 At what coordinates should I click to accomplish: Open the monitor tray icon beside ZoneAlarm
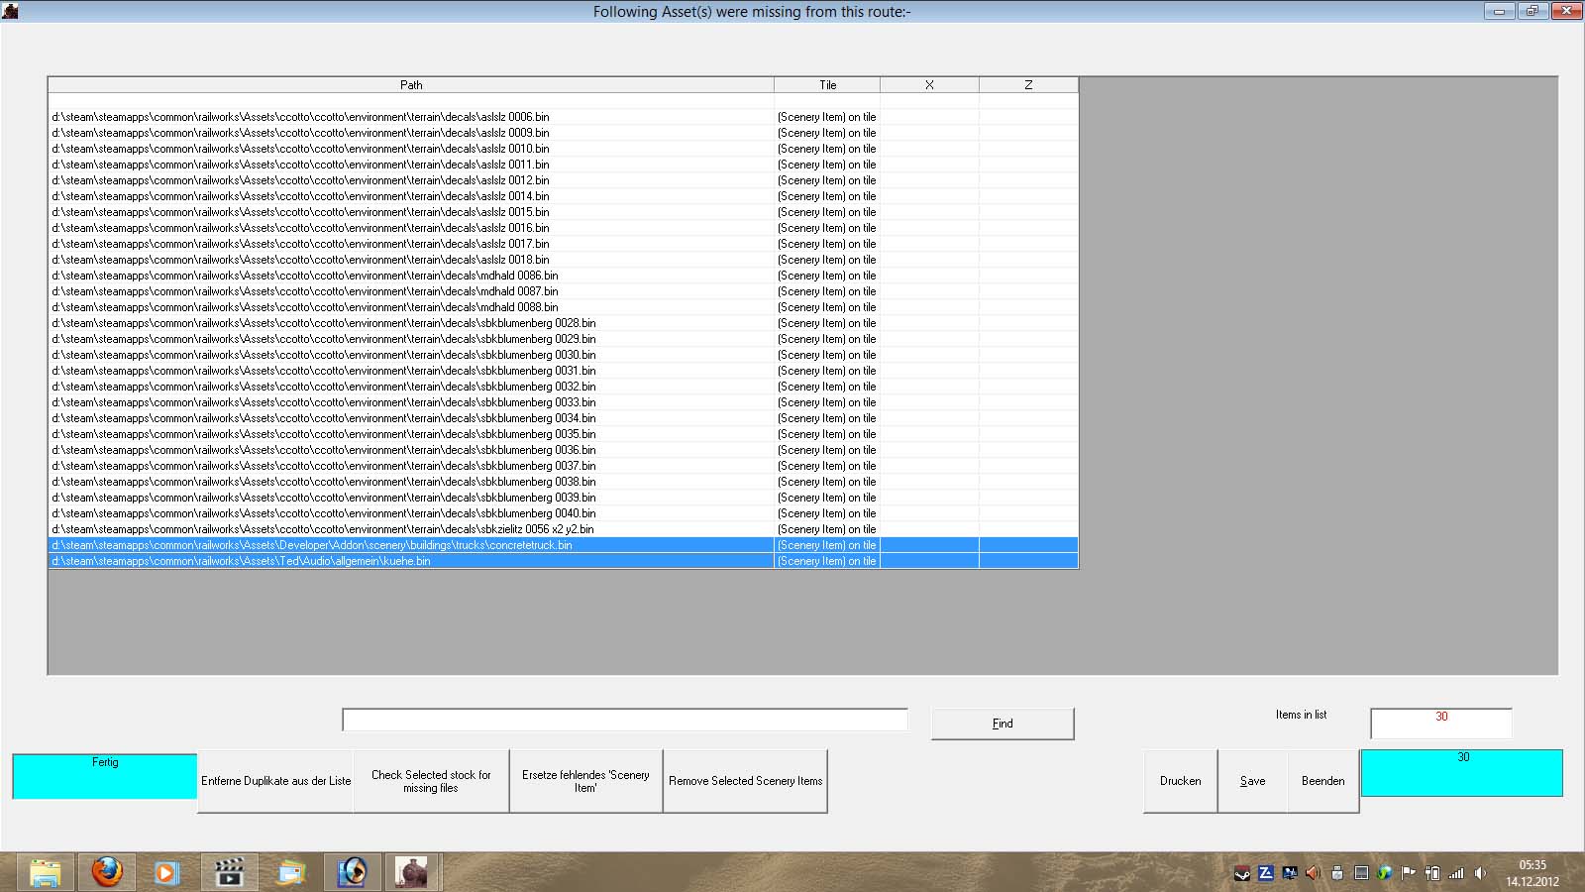pos(1290,873)
